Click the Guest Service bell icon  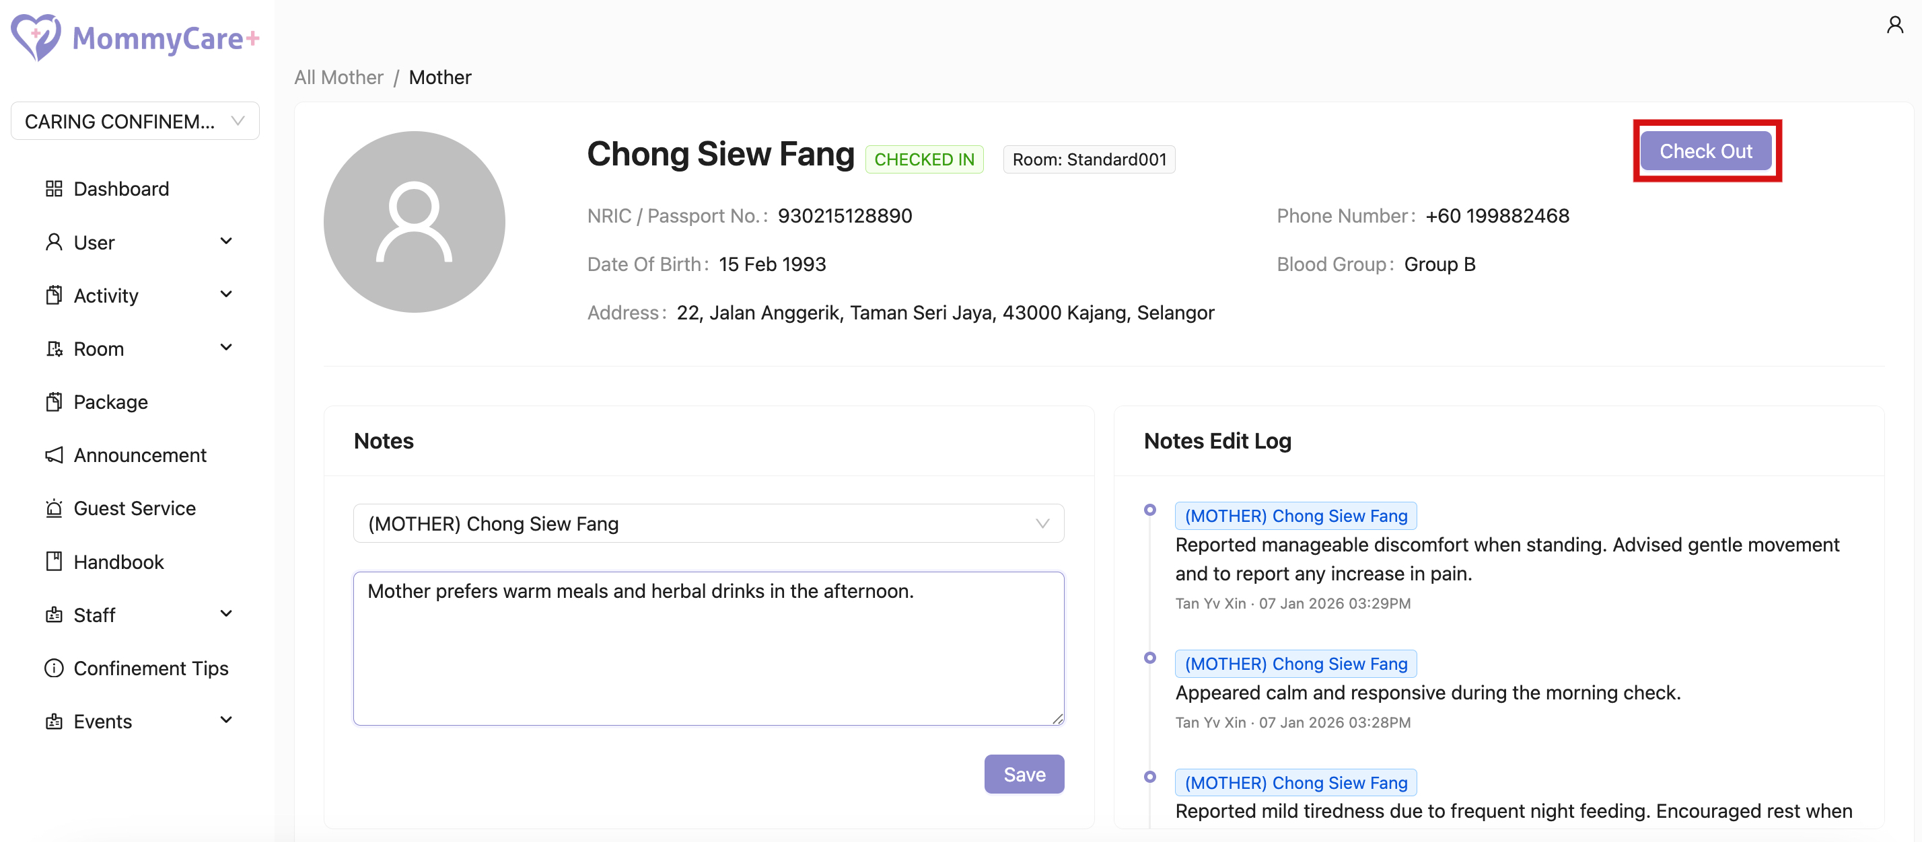pos(54,508)
